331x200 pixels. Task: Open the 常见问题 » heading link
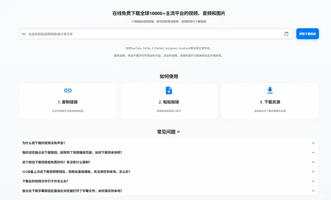[x=168, y=132]
